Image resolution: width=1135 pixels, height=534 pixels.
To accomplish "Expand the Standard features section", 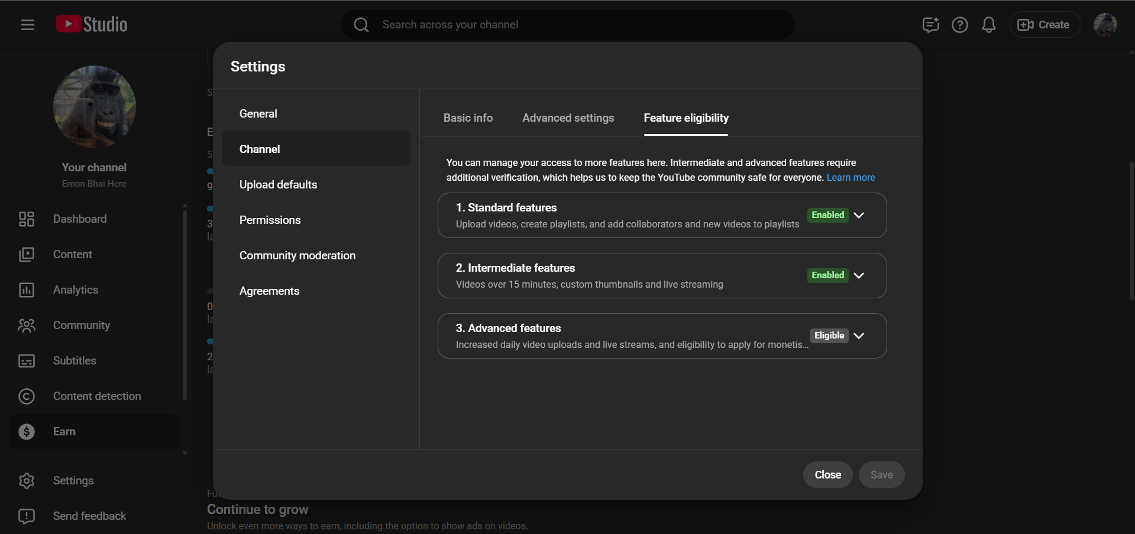I will click(x=859, y=215).
